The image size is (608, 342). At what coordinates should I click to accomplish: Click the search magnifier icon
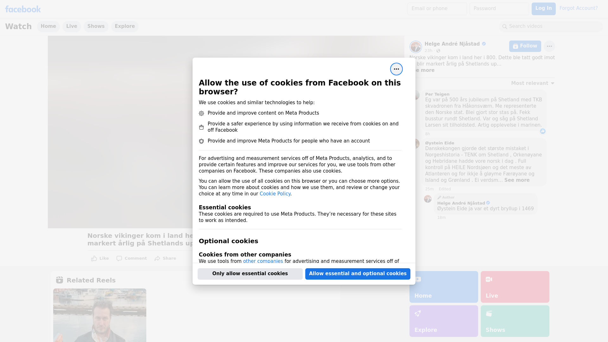(x=504, y=27)
